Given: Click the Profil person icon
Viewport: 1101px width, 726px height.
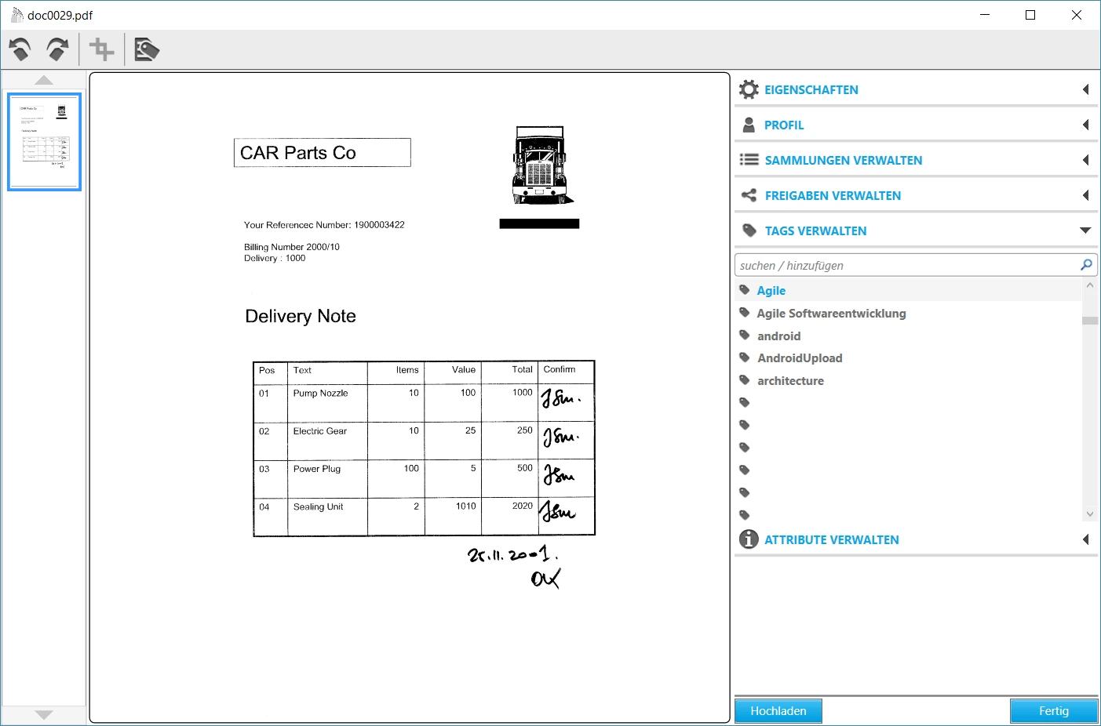Looking at the screenshot, I should tap(749, 125).
